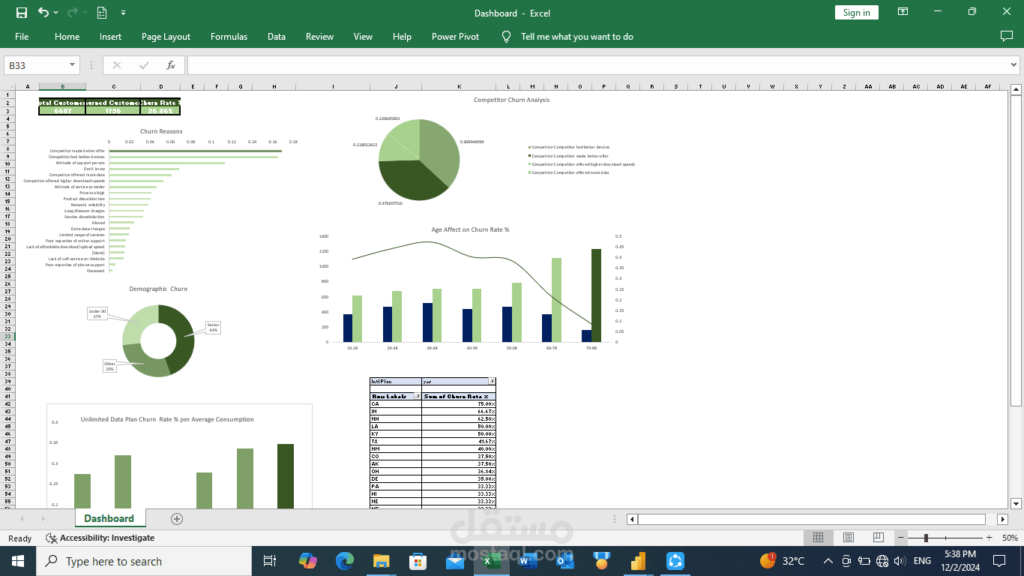
Task: Click the Name Box showing B33
Action: (x=36, y=66)
